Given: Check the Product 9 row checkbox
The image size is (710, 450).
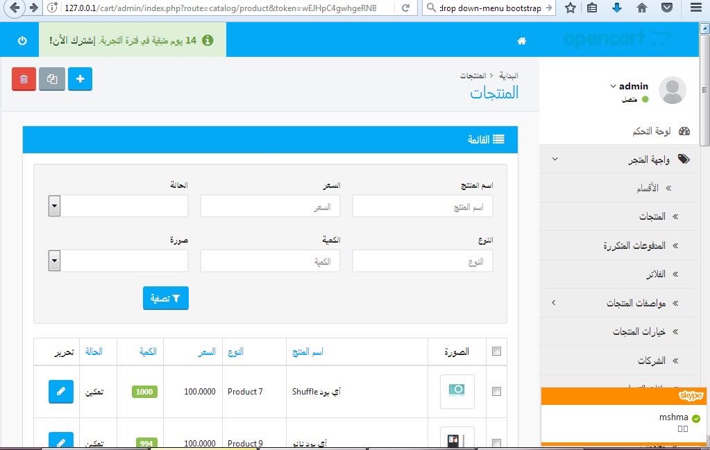Looking at the screenshot, I should point(496,443).
